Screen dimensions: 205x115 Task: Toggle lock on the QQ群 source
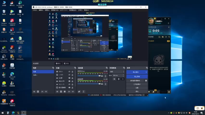(x=72, y=78)
